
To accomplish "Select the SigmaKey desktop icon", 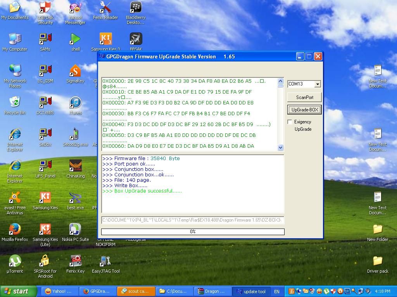I will pyautogui.click(x=75, y=74).
